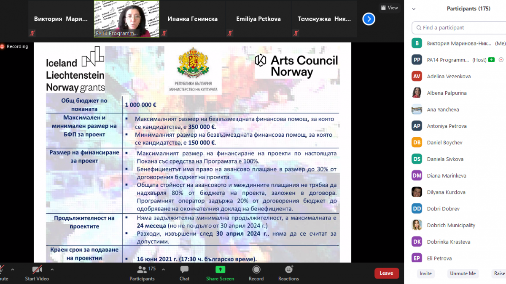Viewport: 506px width, 284px height.
Task: Click AV avatar of Adelina Vezenkova
Action: tap(417, 76)
